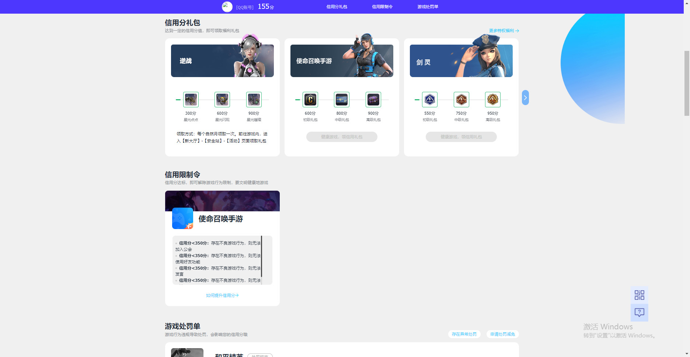This screenshot has height=357, width=690.
Task: Select the 750分 中级礼包 剑灵 badge
Action: point(461,100)
